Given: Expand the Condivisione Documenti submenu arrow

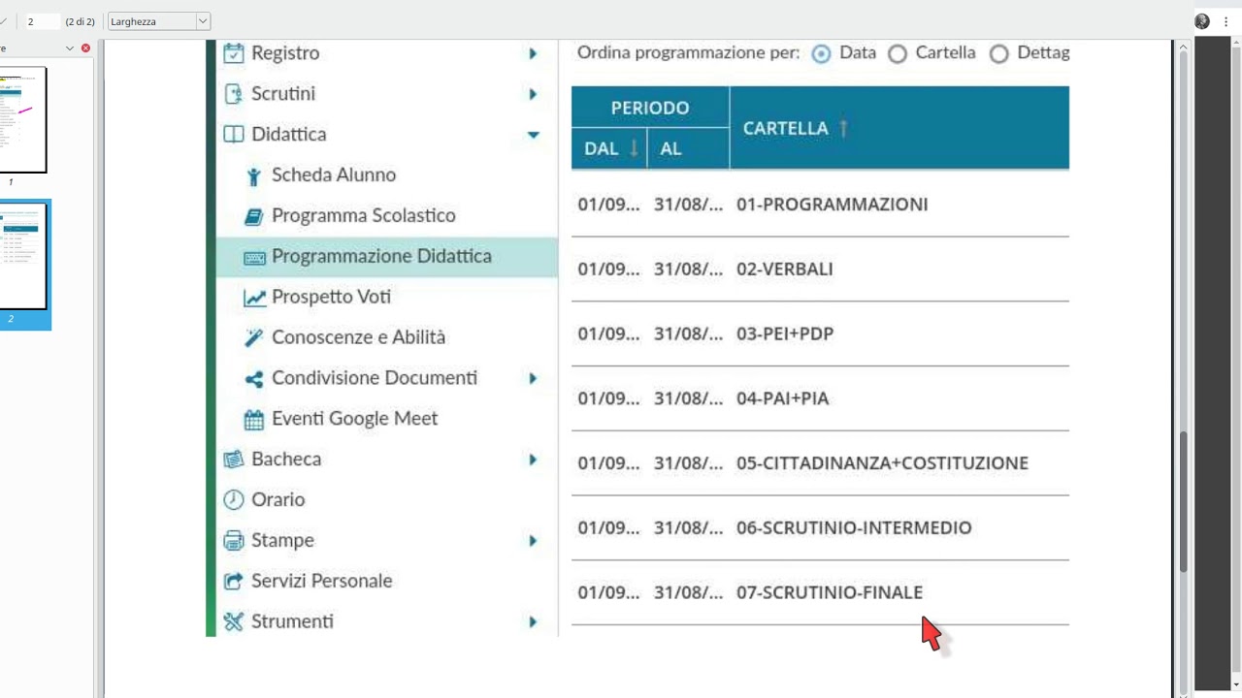Looking at the screenshot, I should [x=533, y=378].
